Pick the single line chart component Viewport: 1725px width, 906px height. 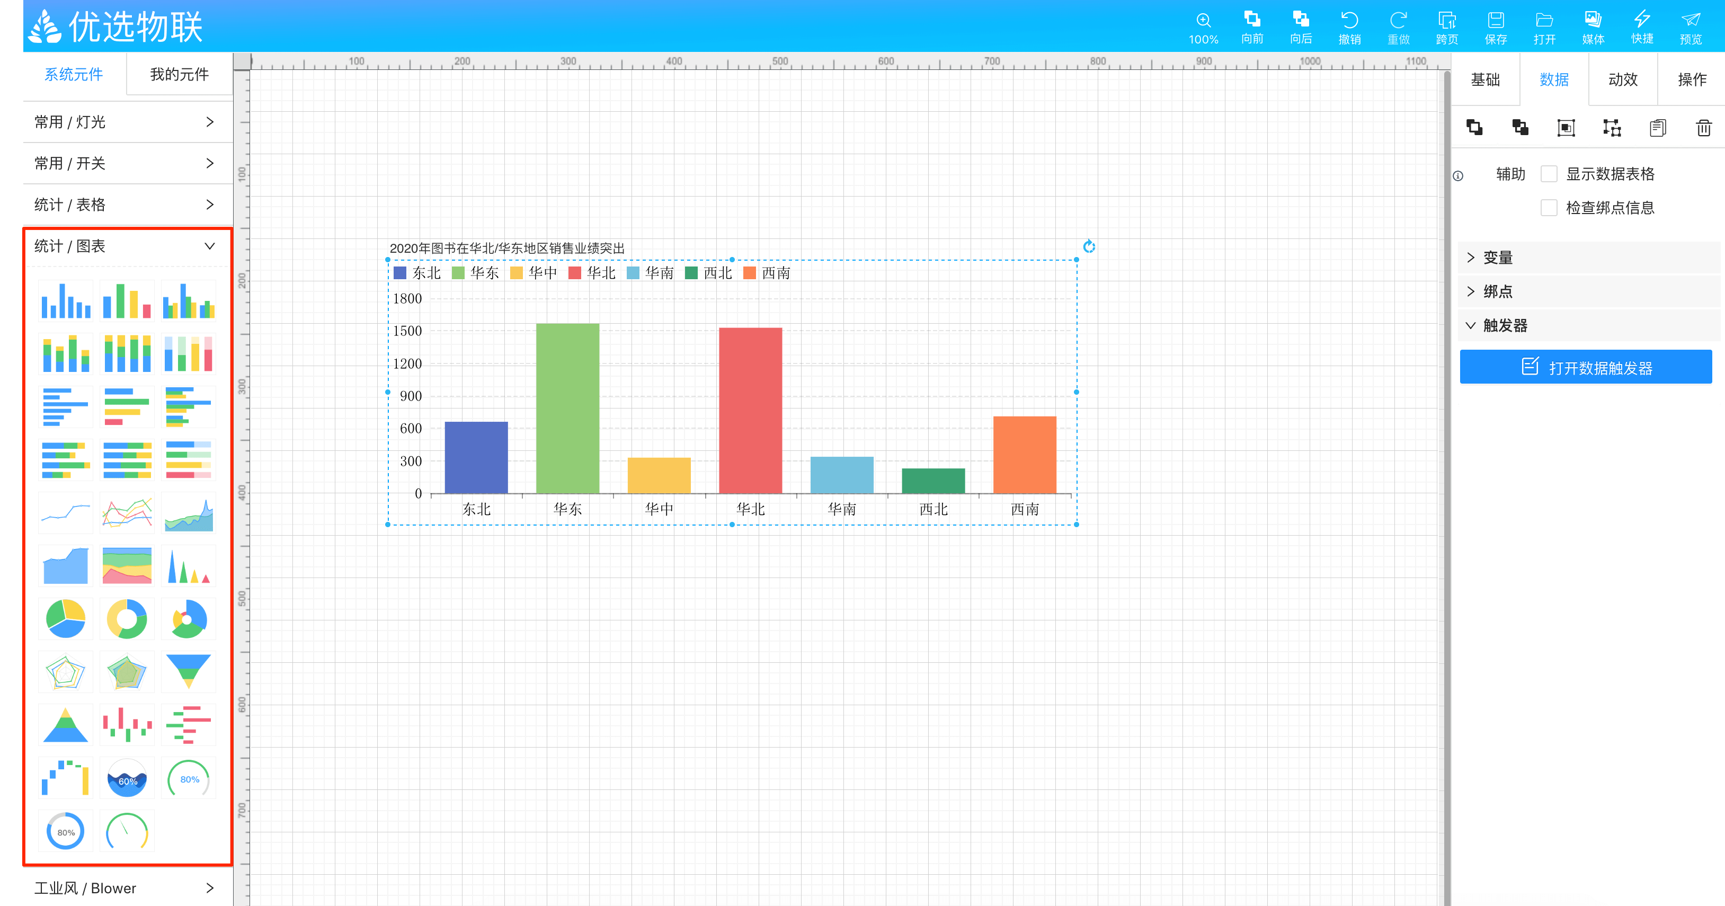66,512
